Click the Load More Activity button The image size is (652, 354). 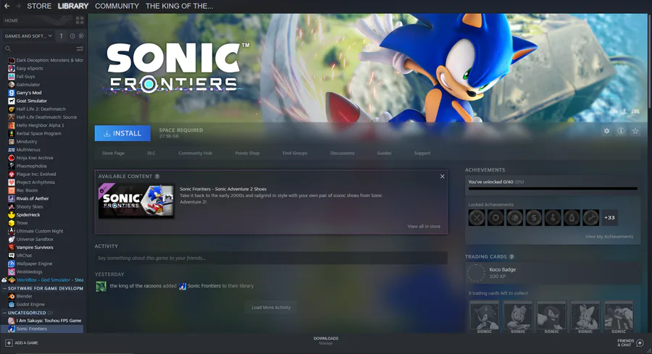tap(271, 308)
